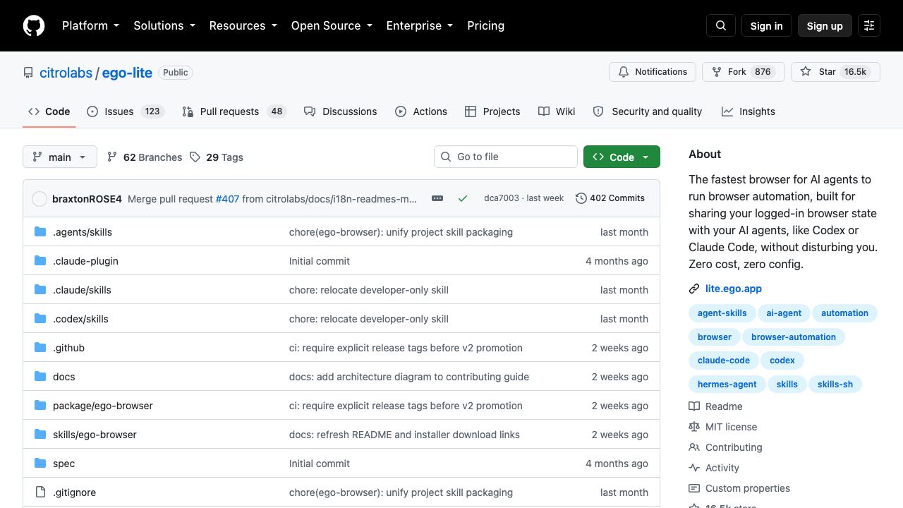Open the citrolabs owner link
903x508 pixels.
[x=66, y=73]
